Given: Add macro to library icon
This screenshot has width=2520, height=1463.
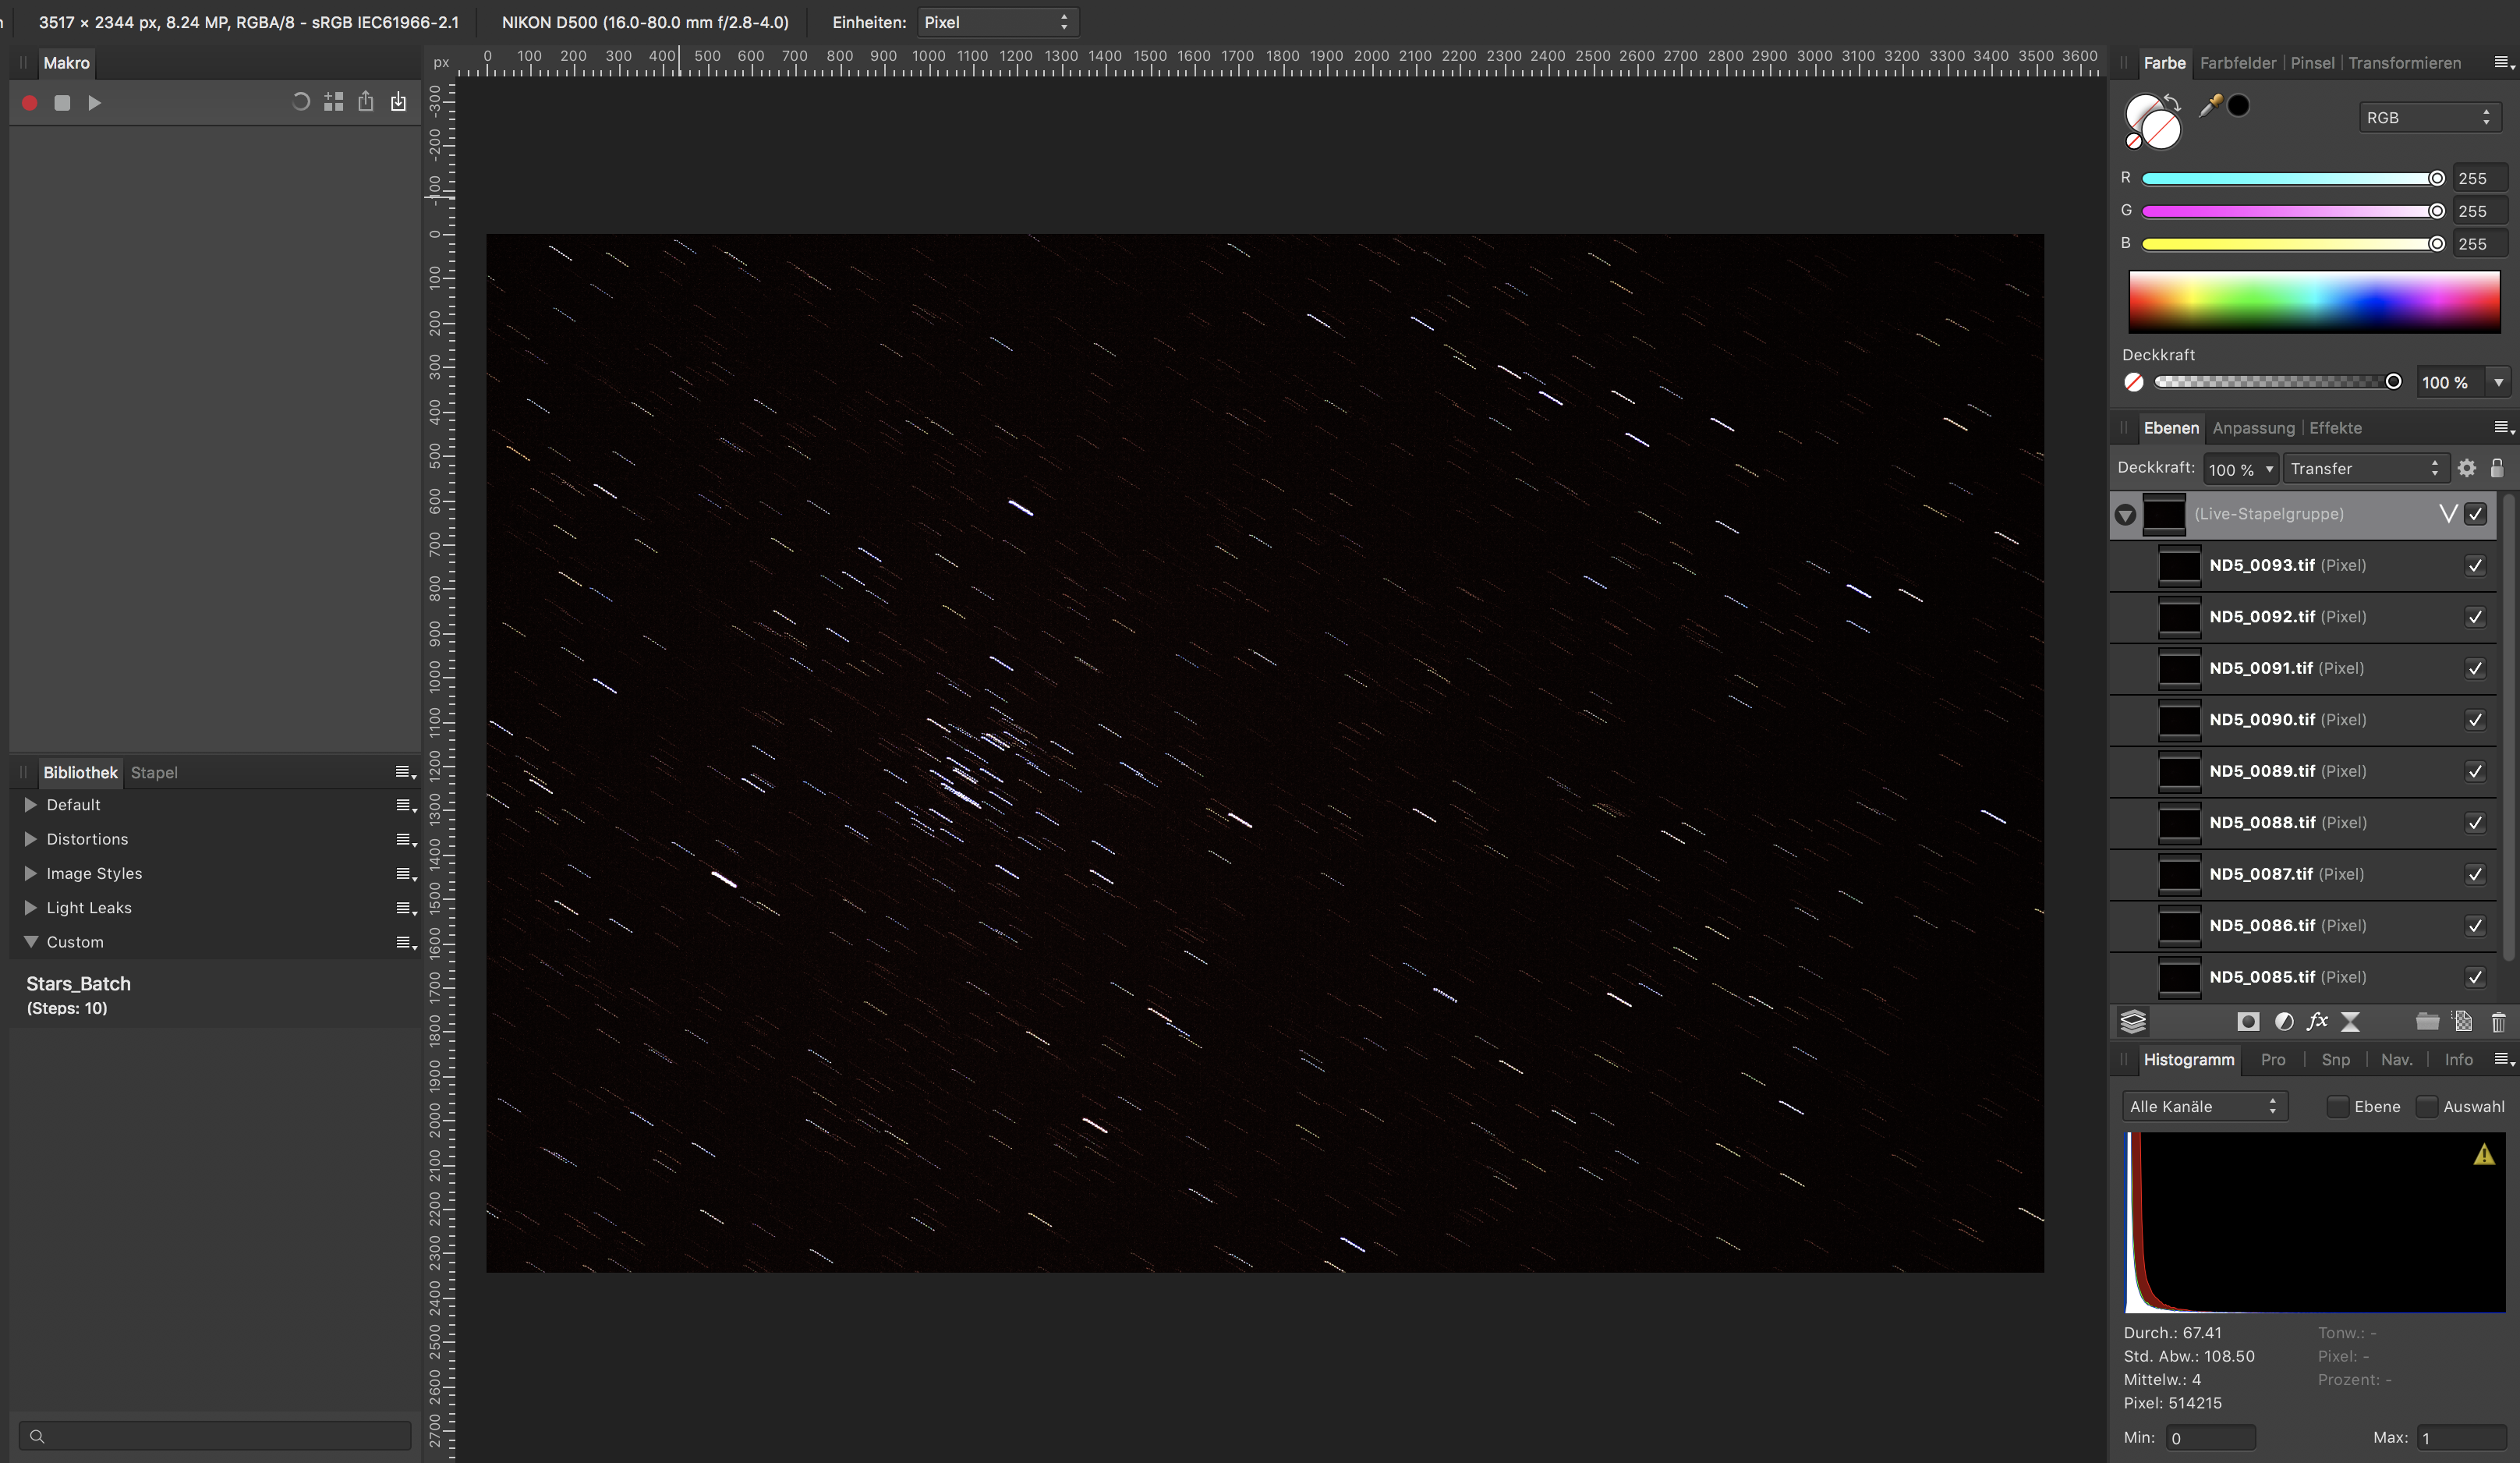Looking at the screenshot, I should pyautogui.click(x=334, y=102).
